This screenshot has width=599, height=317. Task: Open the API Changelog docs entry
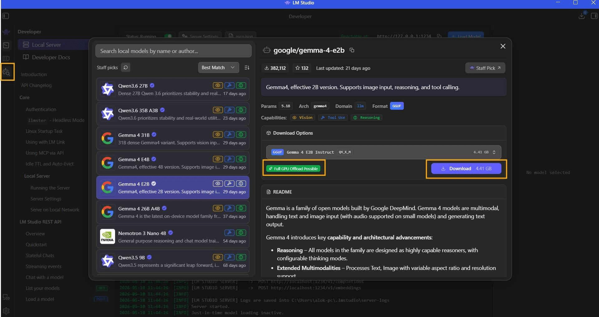(x=36, y=85)
